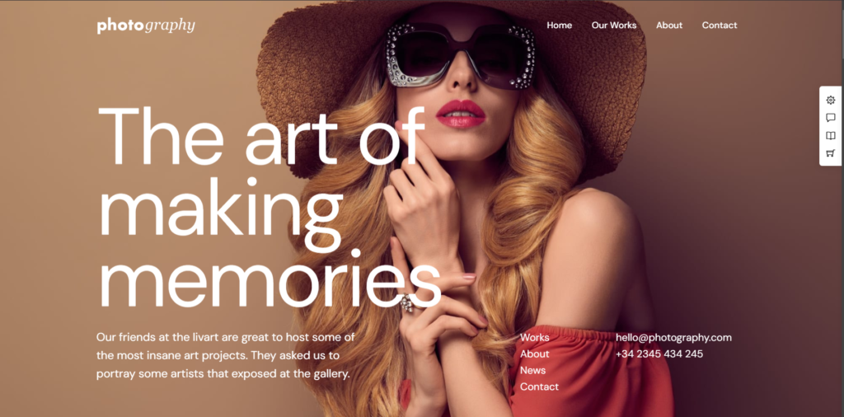Open Our Works in the top menu
844x417 pixels.
click(613, 26)
